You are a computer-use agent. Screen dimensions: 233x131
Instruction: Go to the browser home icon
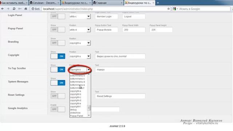(26, 9)
